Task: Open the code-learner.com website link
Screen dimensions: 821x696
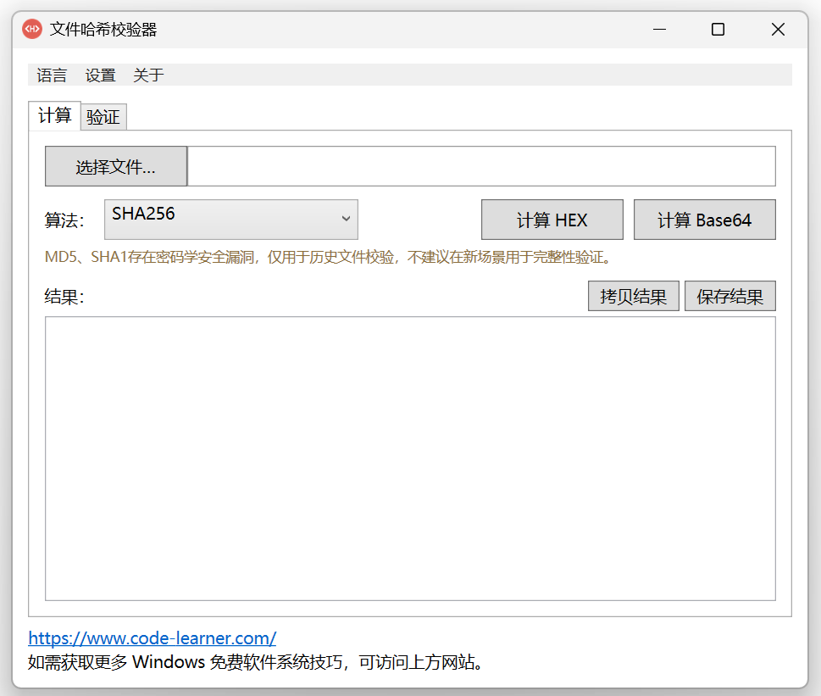Action: 152,638
